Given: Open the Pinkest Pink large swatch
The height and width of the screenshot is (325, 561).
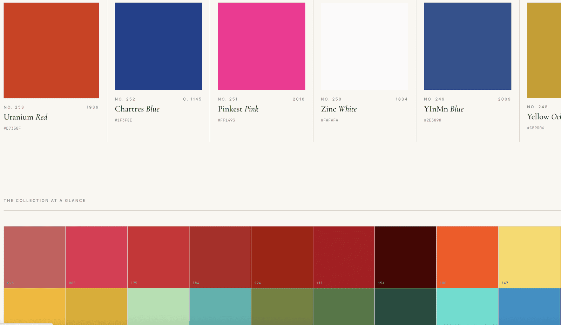Looking at the screenshot, I should click(x=262, y=46).
